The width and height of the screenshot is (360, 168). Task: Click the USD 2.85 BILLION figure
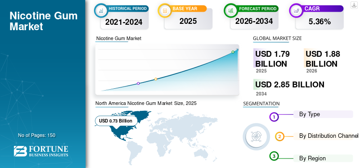pyautogui.click(x=290, y=85)
